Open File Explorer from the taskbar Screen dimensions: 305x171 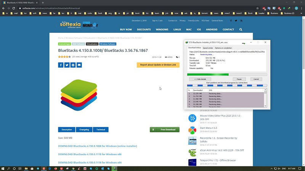coord(26,169)
